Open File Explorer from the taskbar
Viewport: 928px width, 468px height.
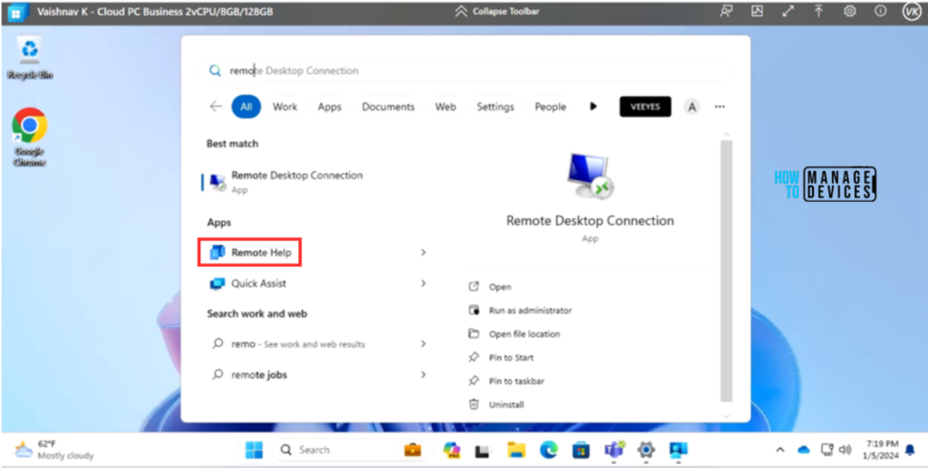tap(516, 450)
